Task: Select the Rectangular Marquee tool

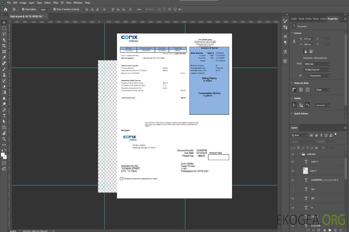Action: coord(4,28)
